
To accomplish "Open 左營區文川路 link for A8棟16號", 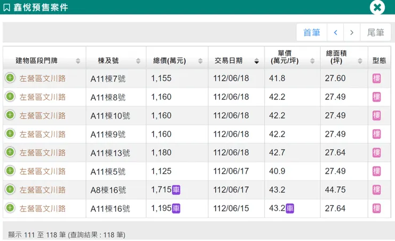I will (x=43, y=190).
